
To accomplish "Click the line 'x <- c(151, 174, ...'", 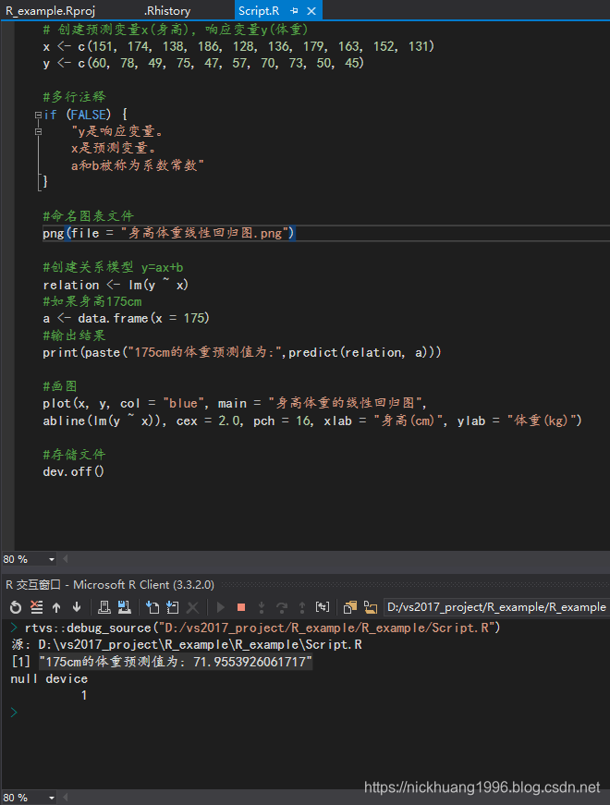I will point(238,46).
